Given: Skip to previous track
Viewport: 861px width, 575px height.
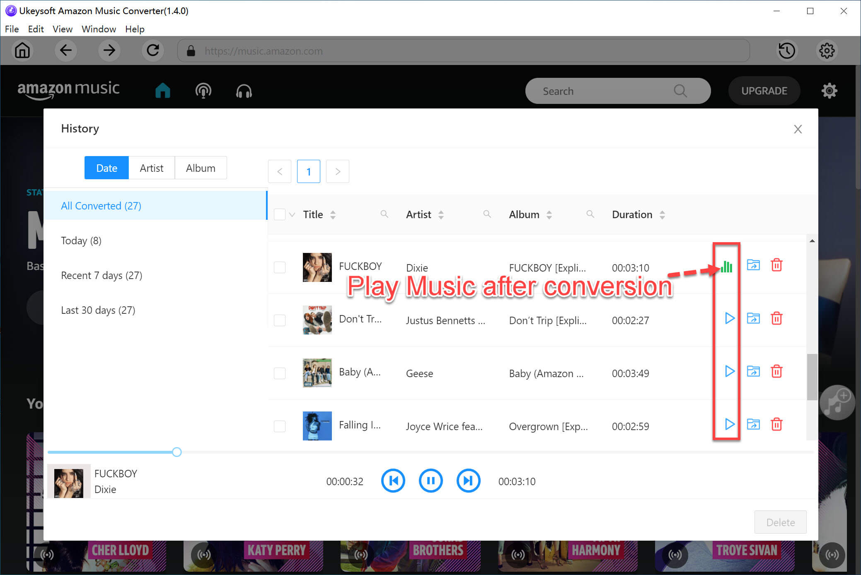Looking at the screenshot, I should 393,481.
